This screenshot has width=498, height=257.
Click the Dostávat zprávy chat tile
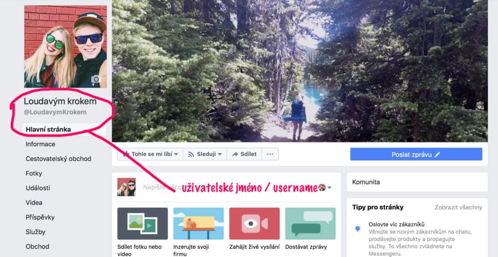tap(310, 224)
